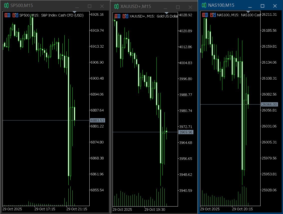This screenshot has height=214, width=283.
Task: Close the SP500,M15 chart window
Action: (102, 6)
